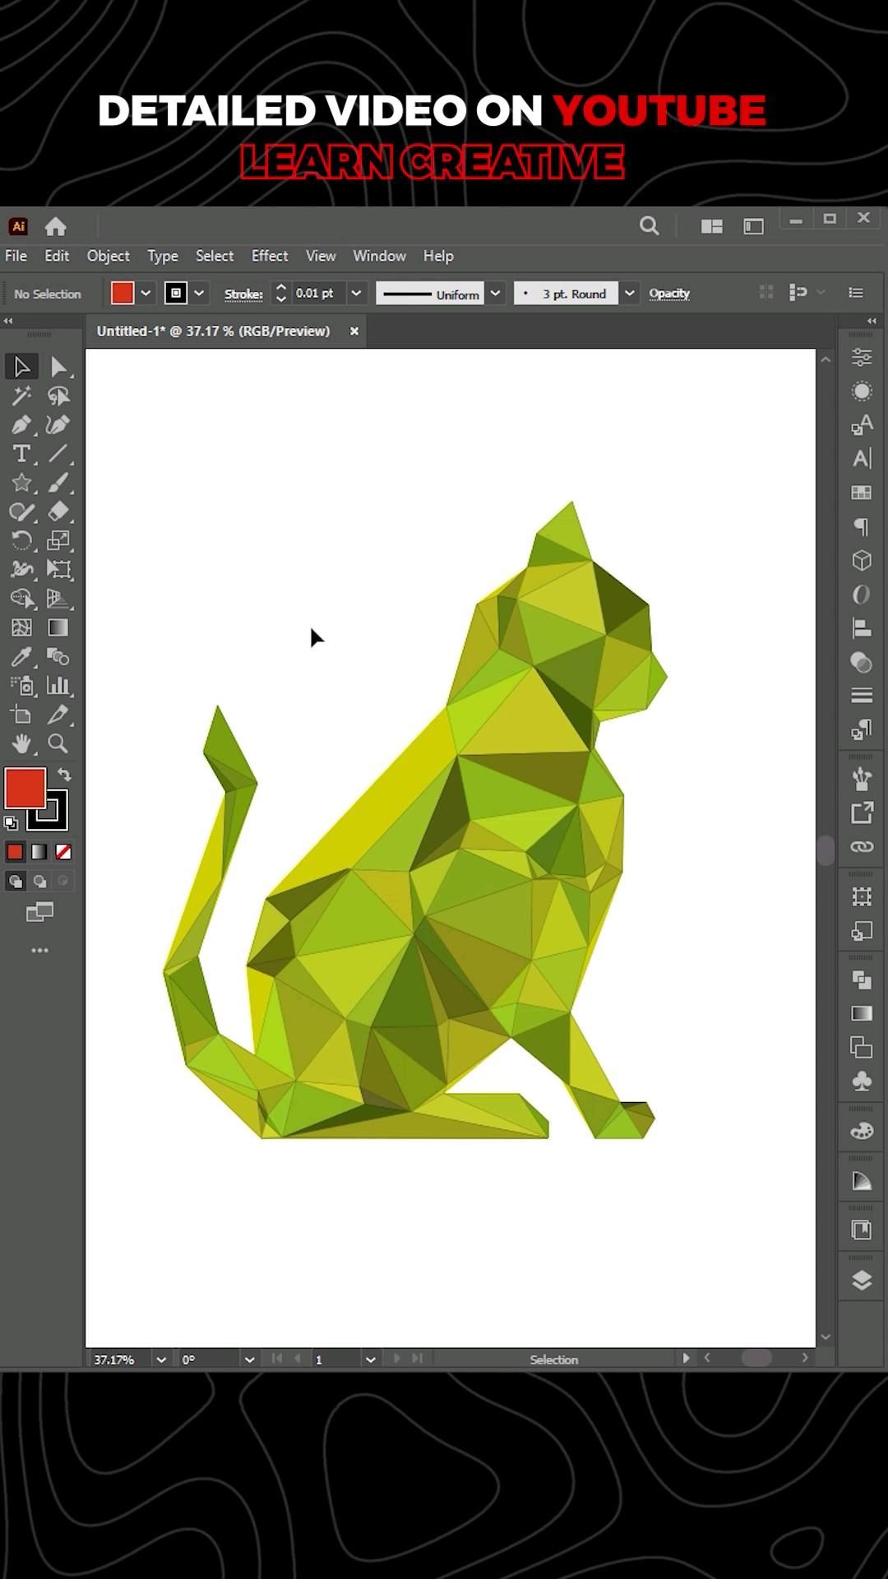This screenshot has width=888, height=1579.
Task: Select the Gradient tool
Action: pos(58,627)
